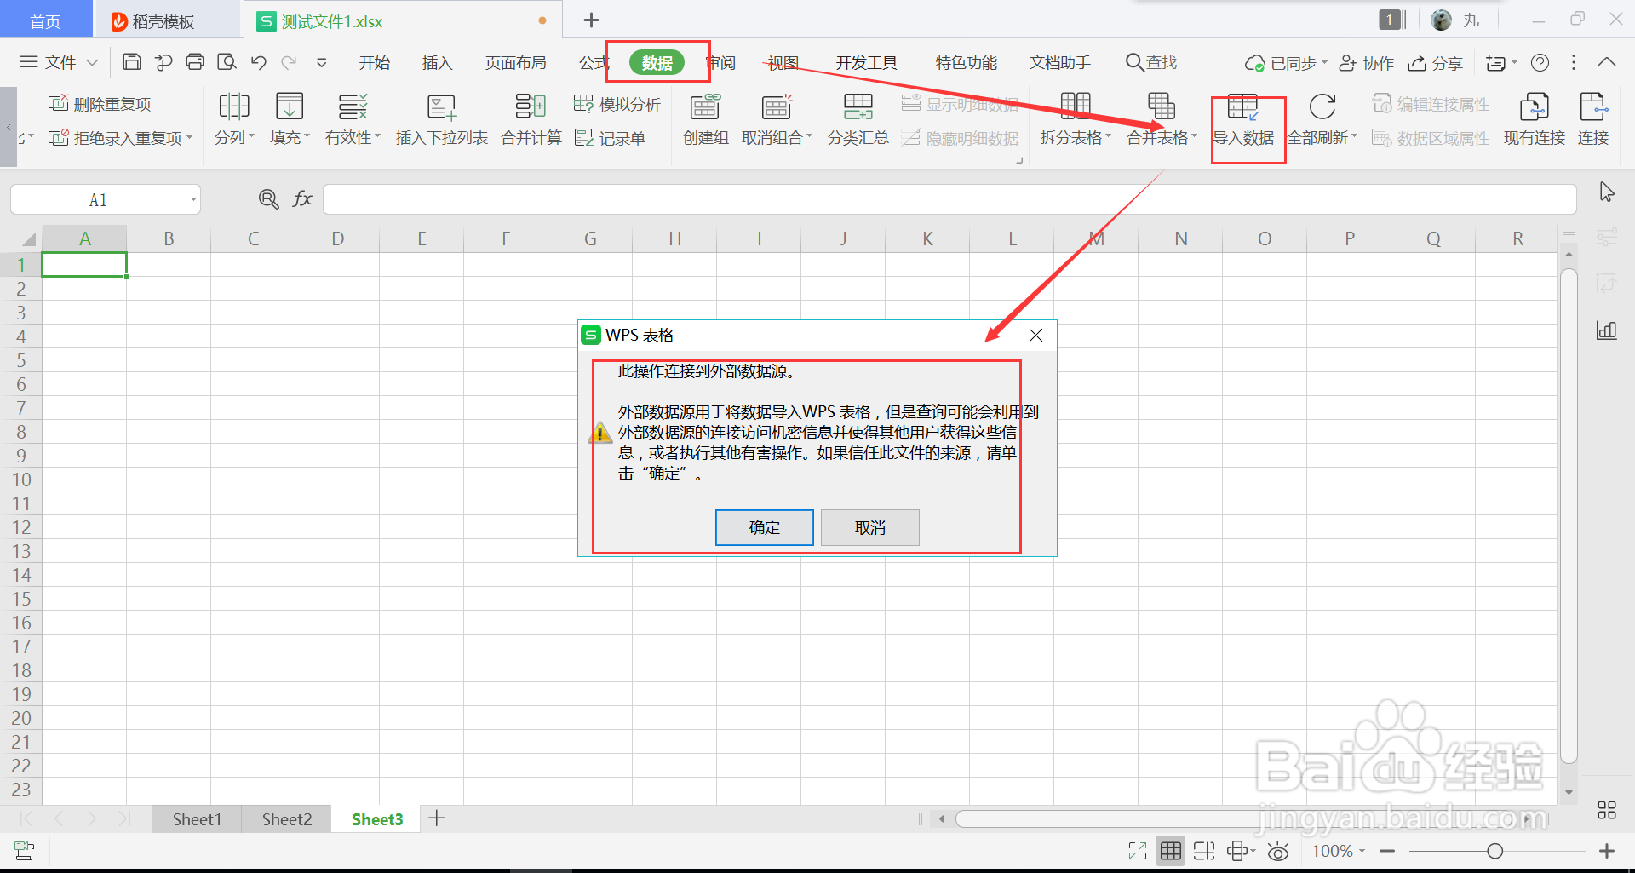This screenshot has width=1635, height=873.
Task: Select row 10 header
Action: click(x=20, y=480)
